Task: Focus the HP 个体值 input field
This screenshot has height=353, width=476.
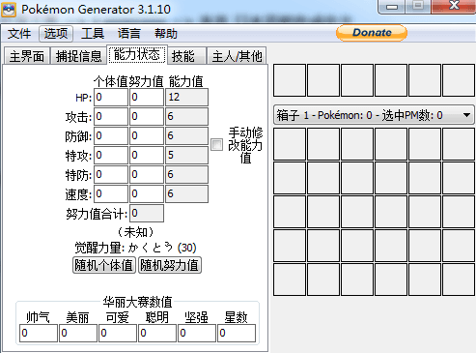Action: pos(111,97)
